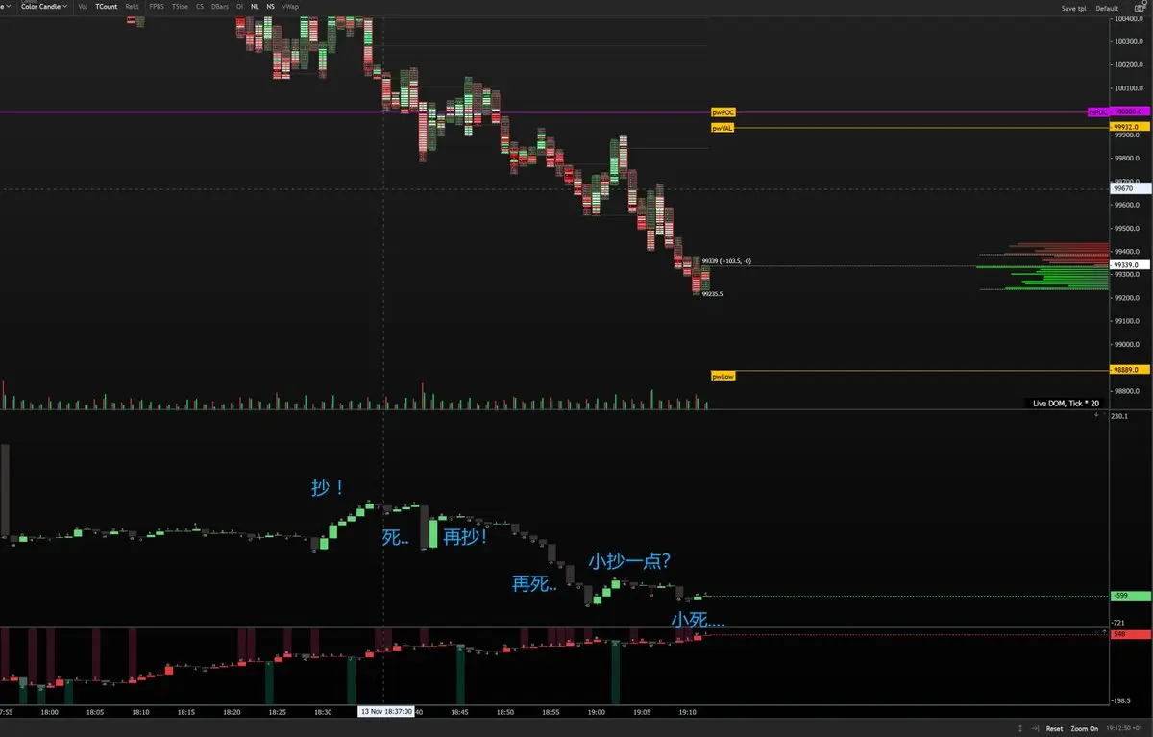This screenshot has height=737, width=1153.
Task: Click the 100400.0 price axis label
Action: 1127,18
